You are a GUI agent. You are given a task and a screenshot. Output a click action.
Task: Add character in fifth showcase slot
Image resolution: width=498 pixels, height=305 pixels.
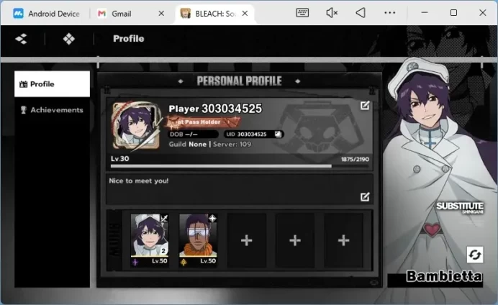(344, 240)
